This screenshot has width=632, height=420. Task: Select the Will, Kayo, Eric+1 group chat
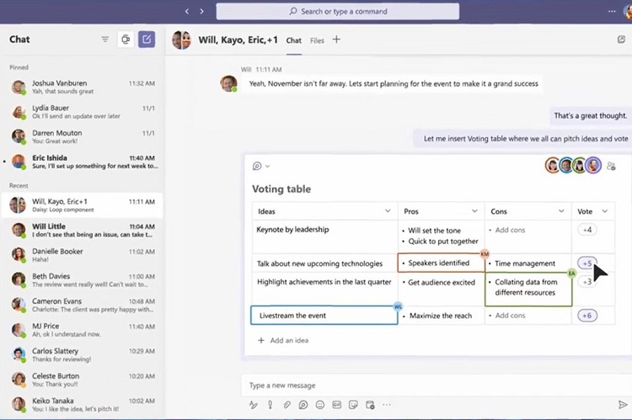click(x=83, y=205)
